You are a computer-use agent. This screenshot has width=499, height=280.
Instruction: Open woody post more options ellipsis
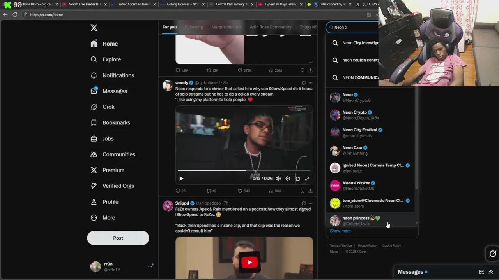310,83
